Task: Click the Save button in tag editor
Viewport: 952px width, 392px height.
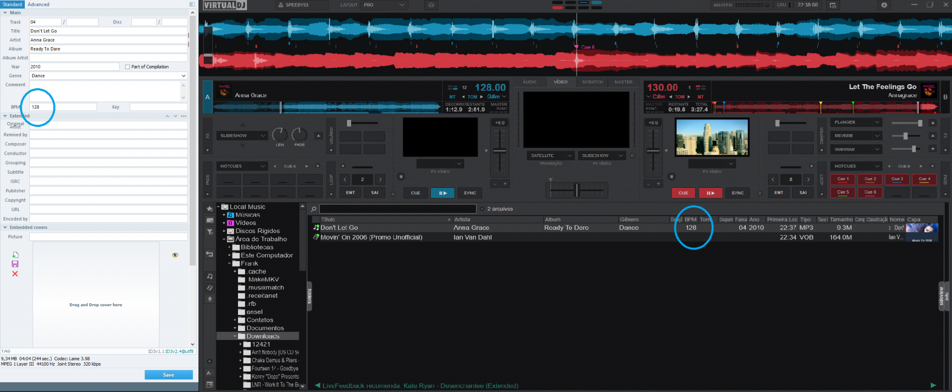Action: [x=169, y=375]
